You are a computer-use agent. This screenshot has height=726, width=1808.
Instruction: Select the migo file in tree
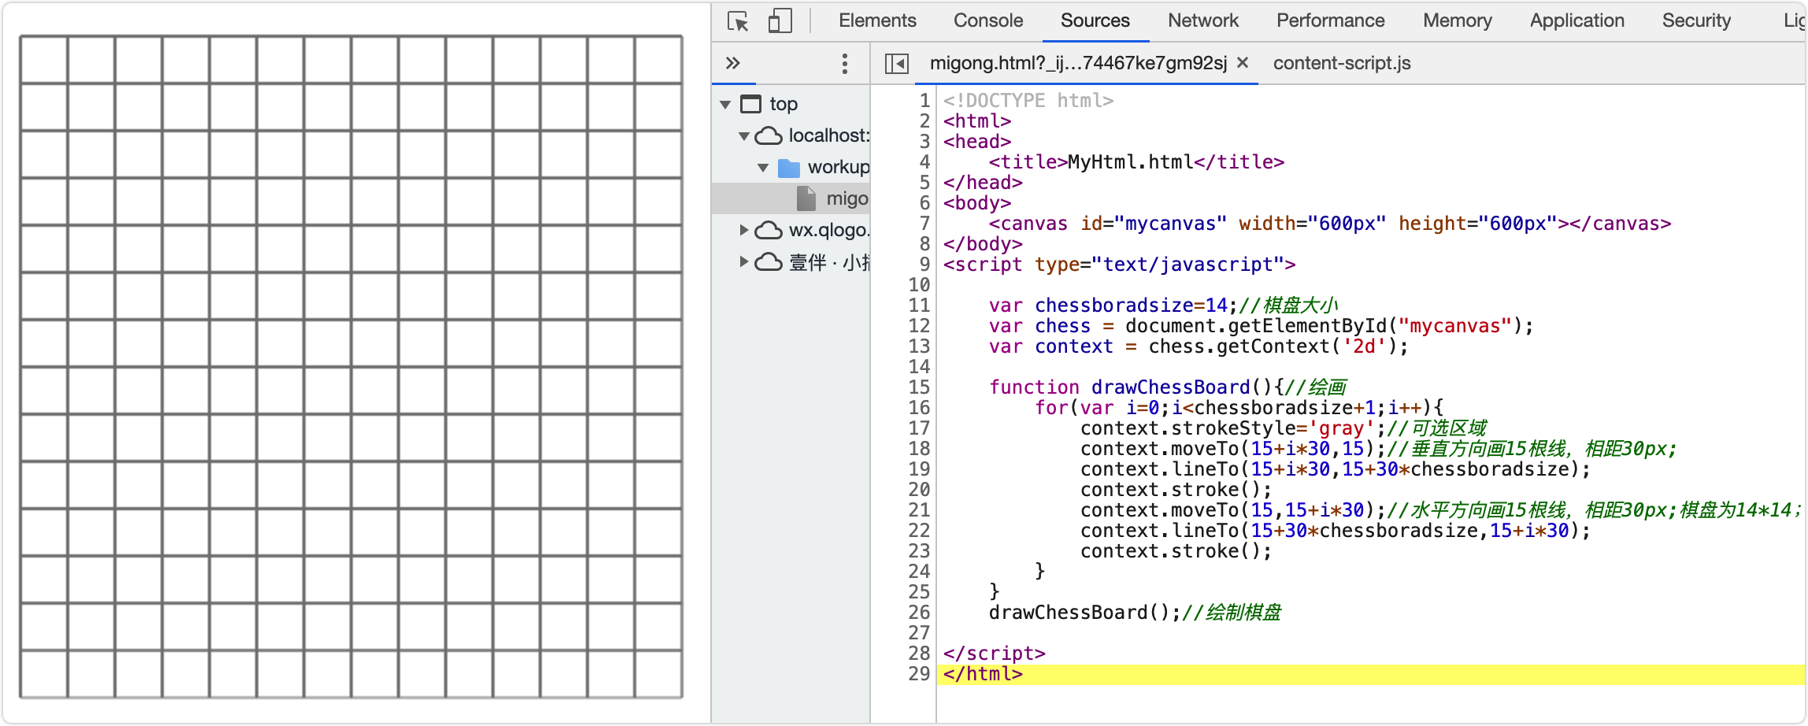846,199
